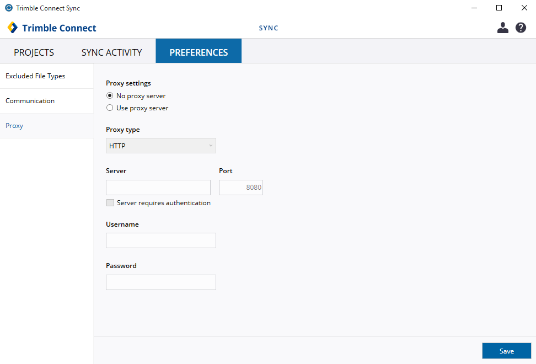Screen dimensions: 536x364
Task: Close the Trimble Connect Sync window
Action: click(x=524, y=8)
